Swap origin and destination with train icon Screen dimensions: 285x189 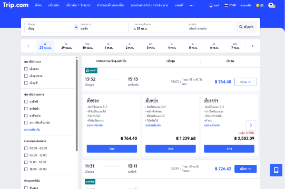pyautogui.click(x=76, y=27)
